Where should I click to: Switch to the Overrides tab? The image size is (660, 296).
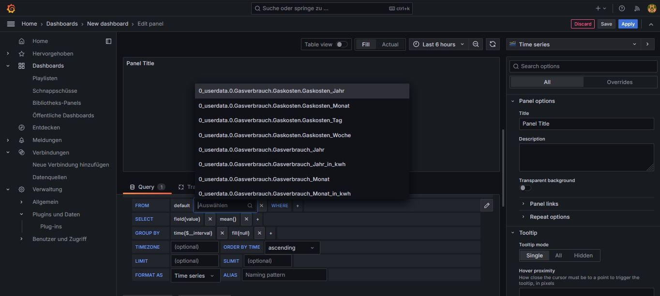pyautogui.click(x=619, y=82)
